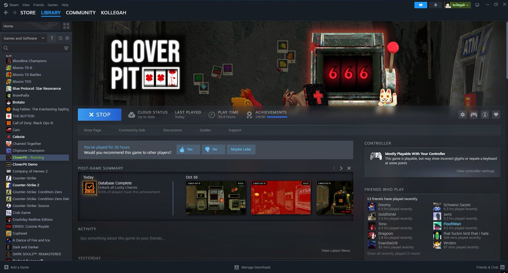Open game settings gear for CloverPit
508x273 pixels.
pos(463,114)
